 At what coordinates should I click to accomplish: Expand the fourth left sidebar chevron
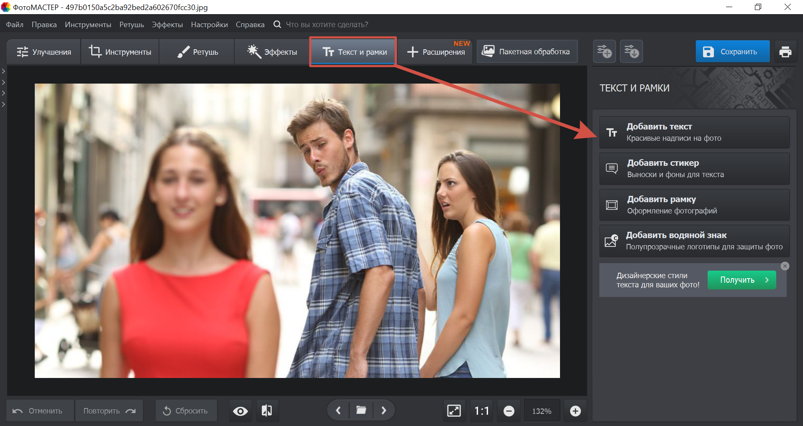pos(3,104)
